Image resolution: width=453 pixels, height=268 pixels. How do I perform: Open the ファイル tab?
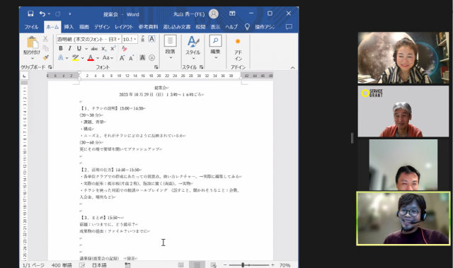[31, 27]
